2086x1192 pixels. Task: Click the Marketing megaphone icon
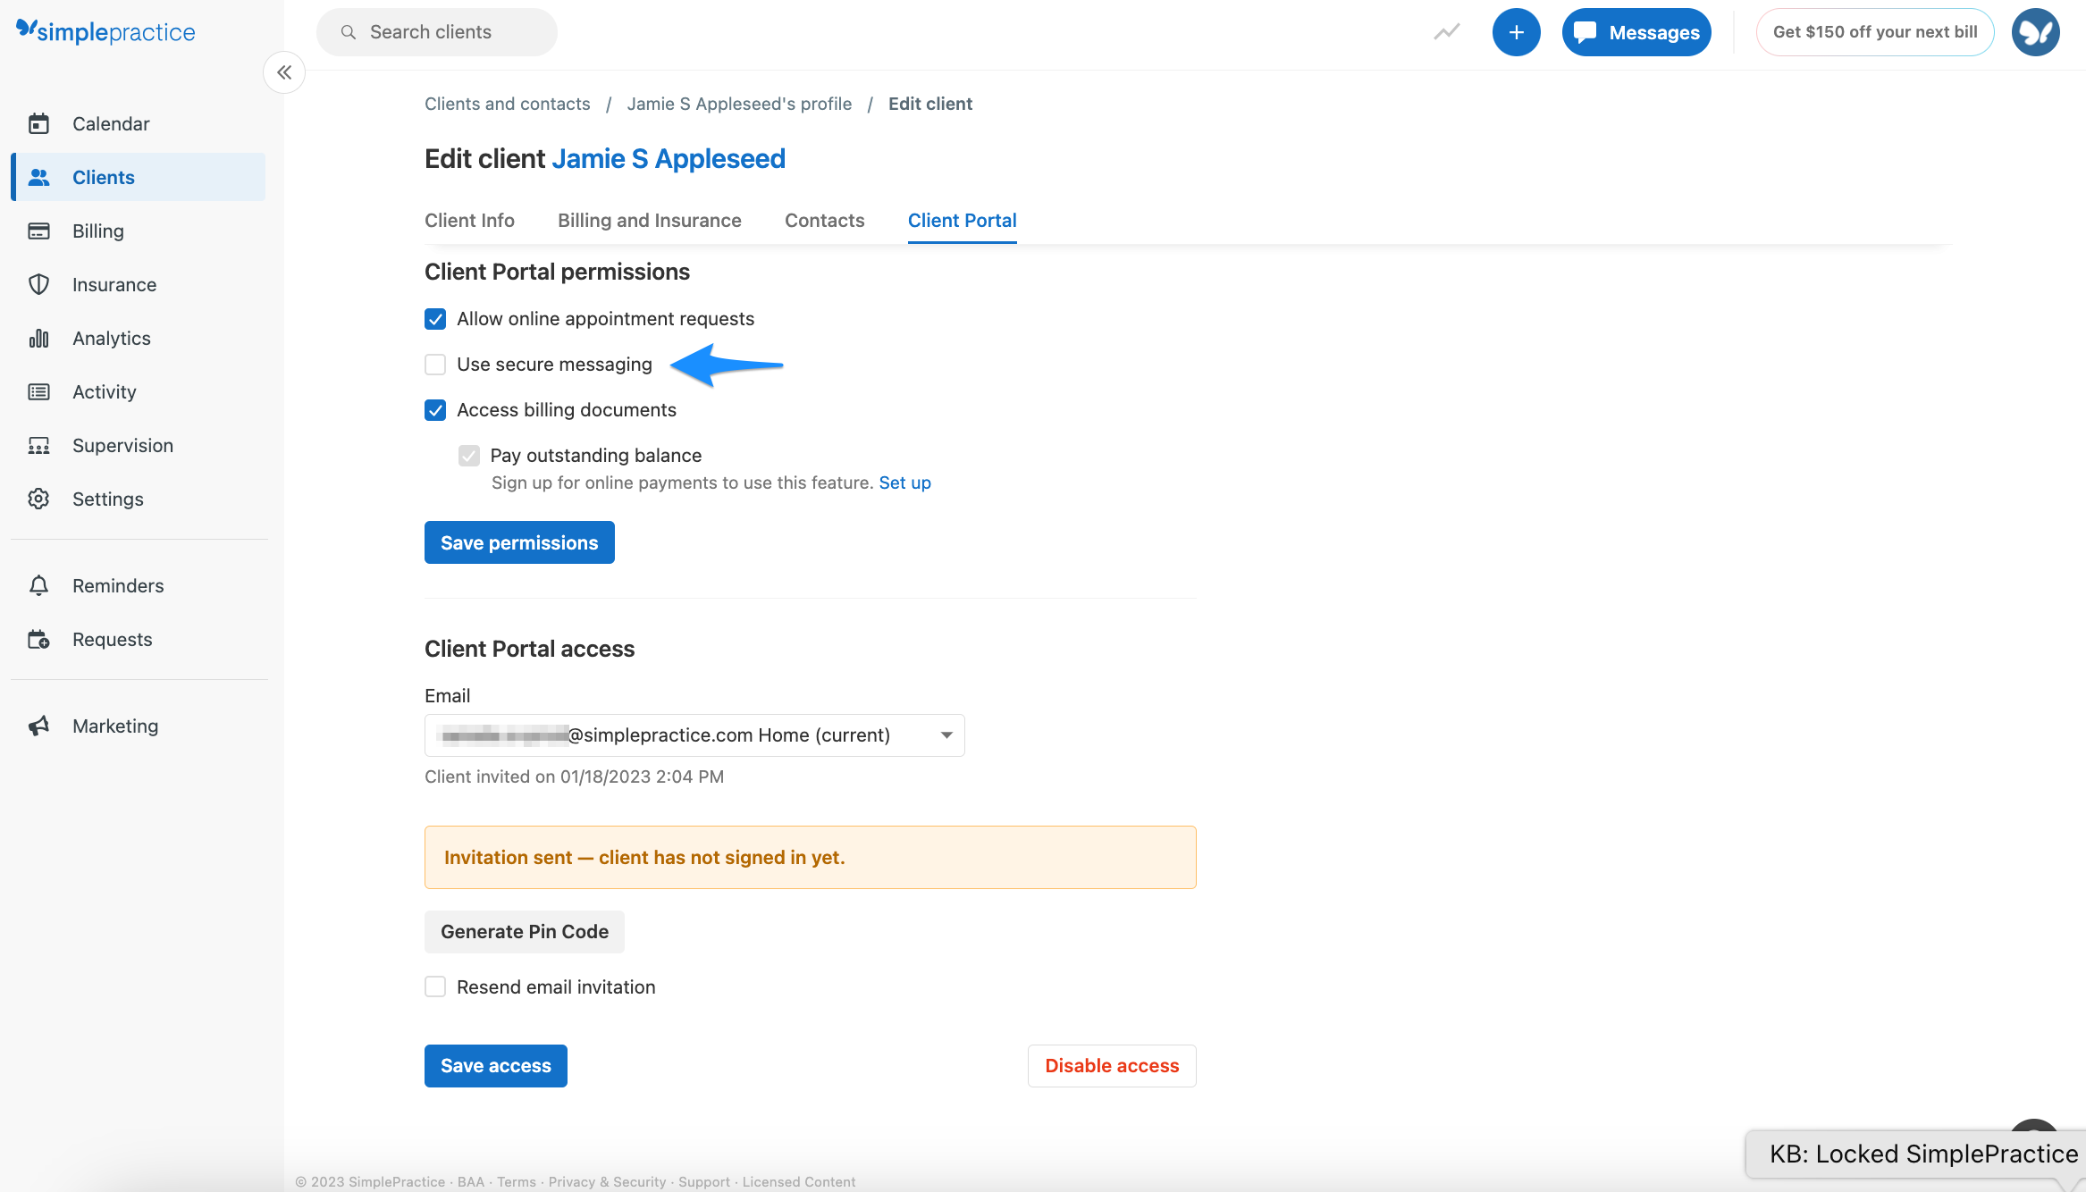(38, 726)
